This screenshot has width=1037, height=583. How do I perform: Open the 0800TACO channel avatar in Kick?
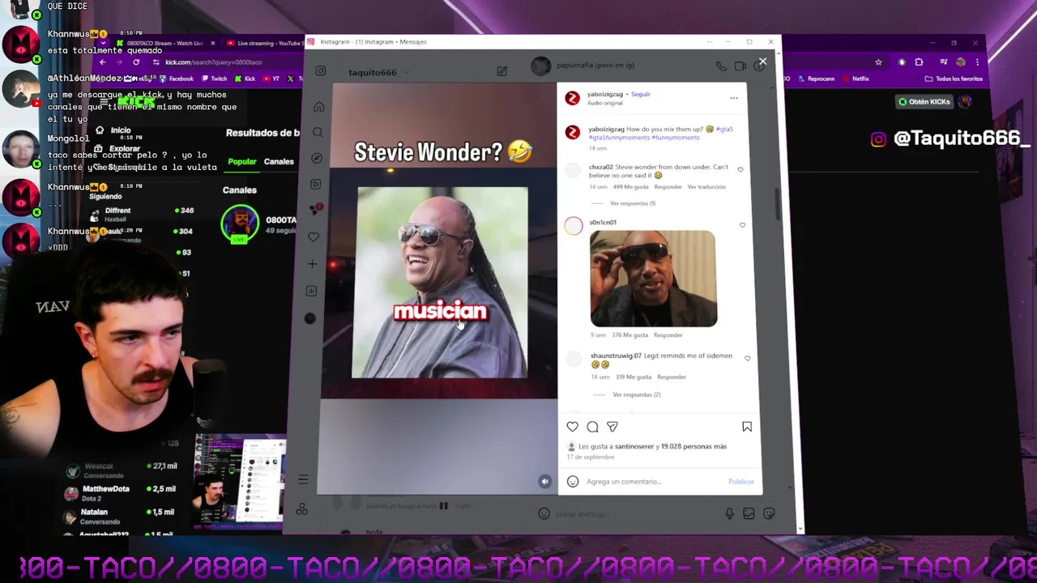coord(240,224)
